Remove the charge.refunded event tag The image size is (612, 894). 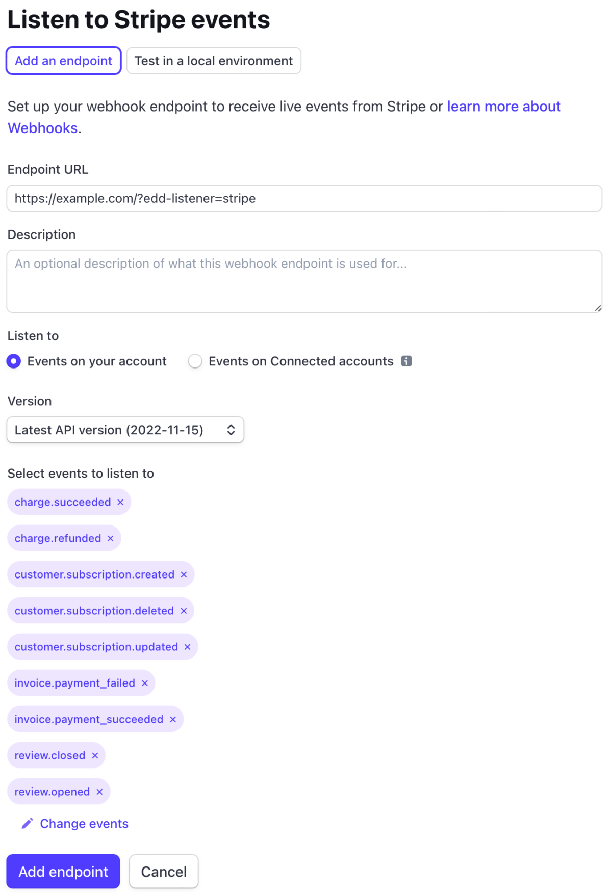111,538
